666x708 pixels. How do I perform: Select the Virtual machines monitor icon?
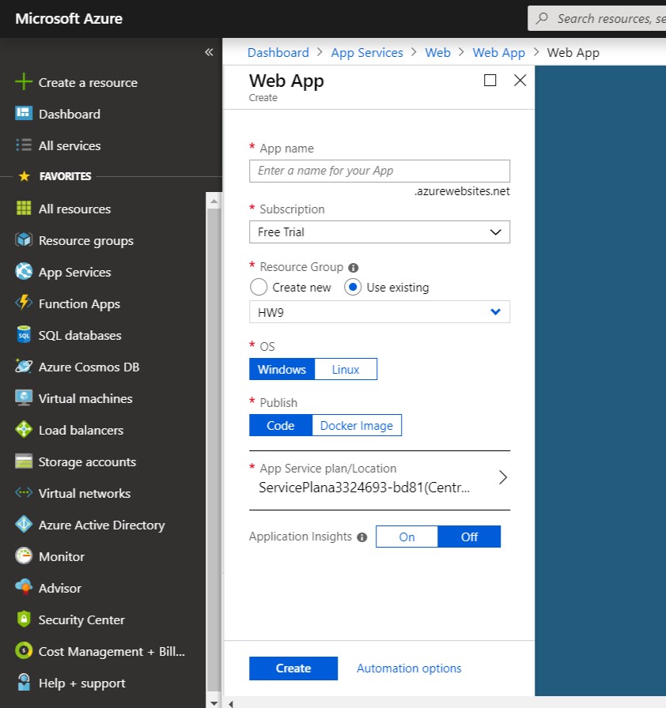(24, 398)
